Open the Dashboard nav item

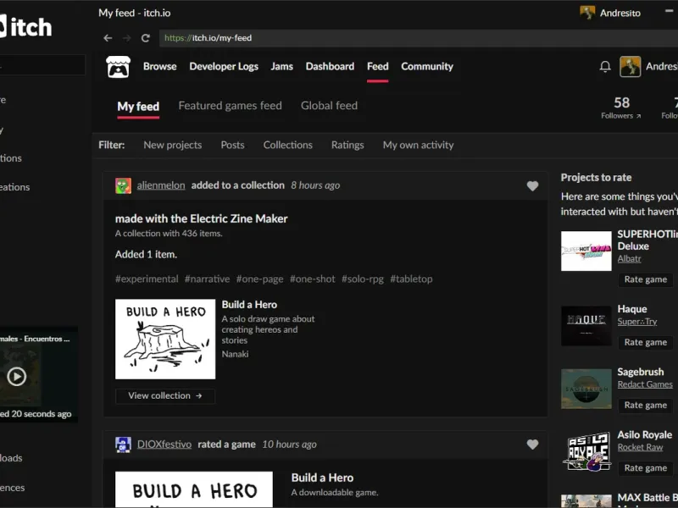tap(330, 67)
